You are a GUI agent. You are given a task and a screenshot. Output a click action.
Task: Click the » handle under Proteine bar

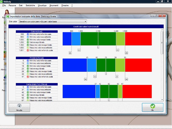(126, 79)
